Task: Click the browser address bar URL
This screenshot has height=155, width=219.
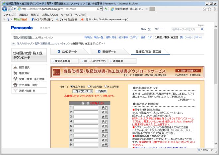Action: coord(49,9)
